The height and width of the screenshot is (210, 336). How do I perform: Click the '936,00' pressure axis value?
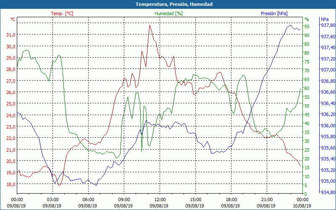328,126
